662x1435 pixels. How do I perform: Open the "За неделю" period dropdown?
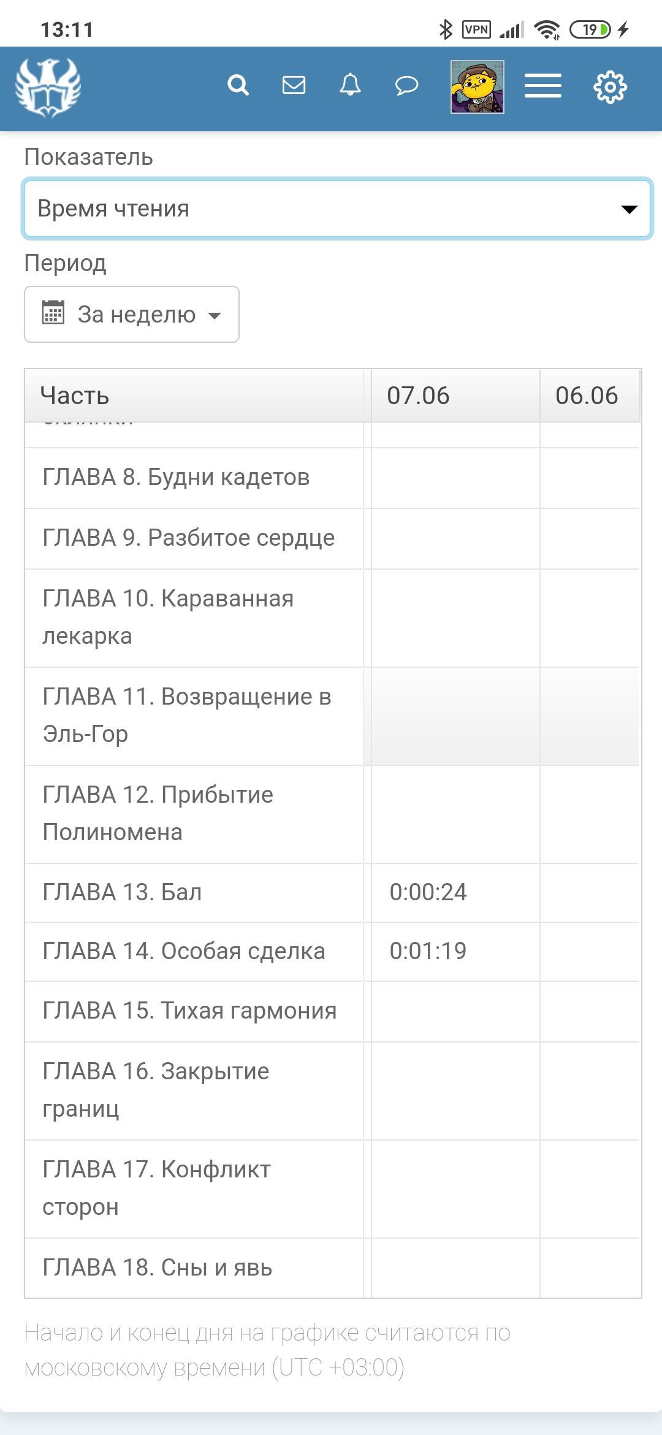pos(132,315)
